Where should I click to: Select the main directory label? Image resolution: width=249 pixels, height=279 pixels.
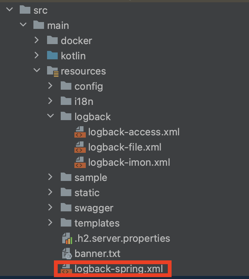[58, 25]
